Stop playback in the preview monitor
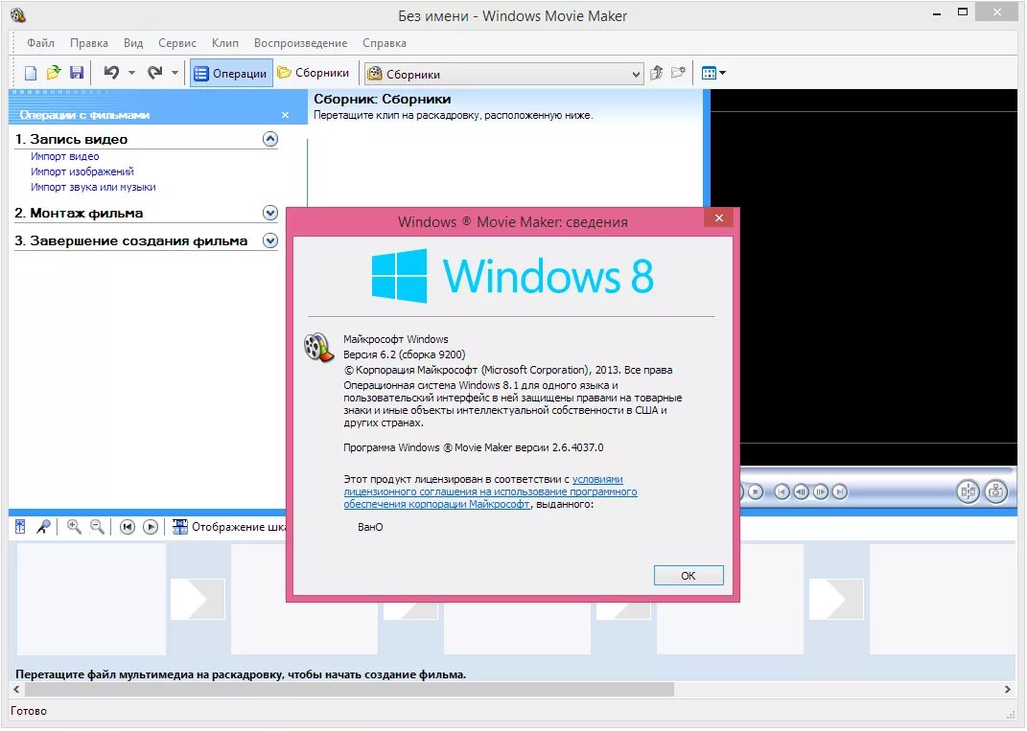 tap(756, 491)
